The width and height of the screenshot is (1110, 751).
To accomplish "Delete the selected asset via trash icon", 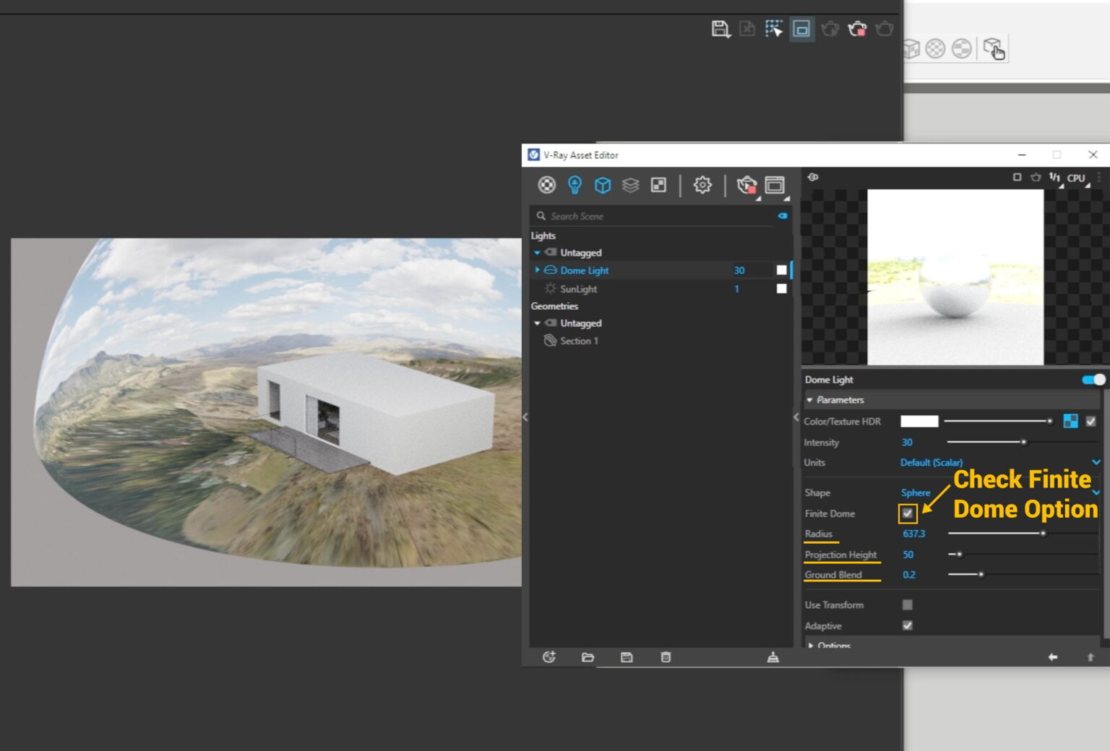I will (665, 657).
